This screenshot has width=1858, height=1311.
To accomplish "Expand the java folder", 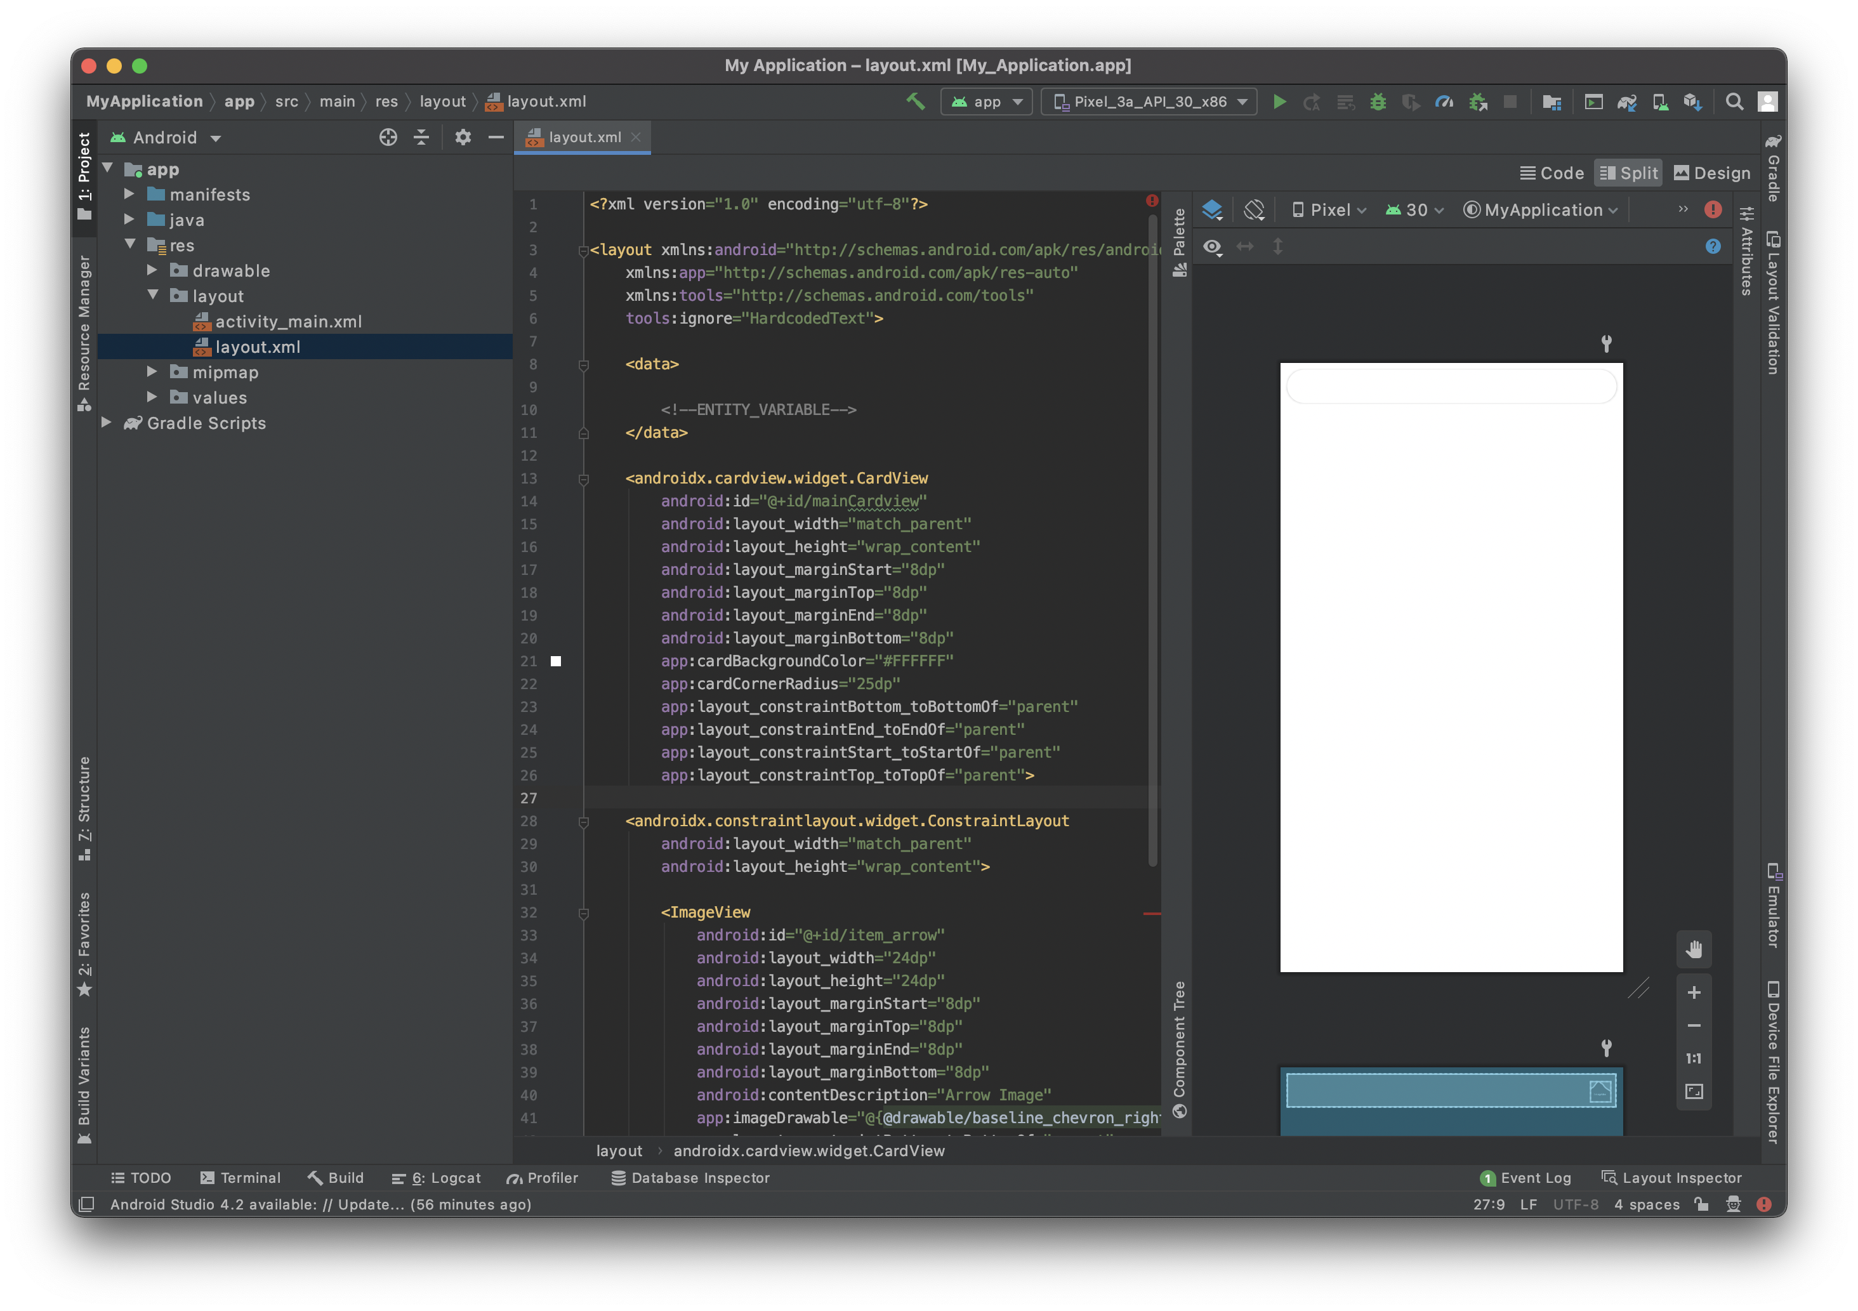I will pos(129,220).
